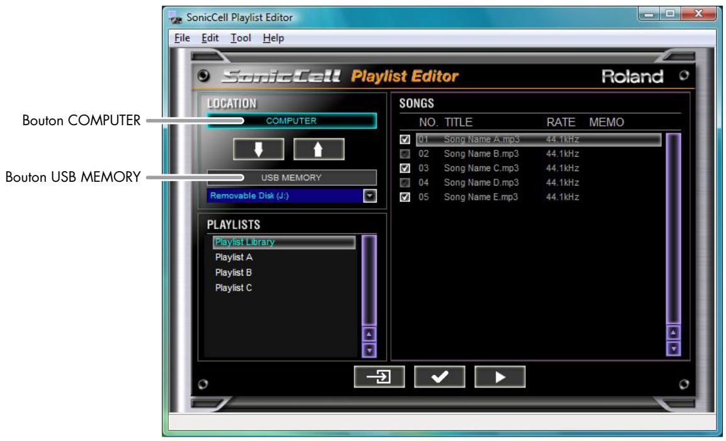Select the Song Name D.mp3 title
This screenshot has height=441, width=726.
pos(481,182)
